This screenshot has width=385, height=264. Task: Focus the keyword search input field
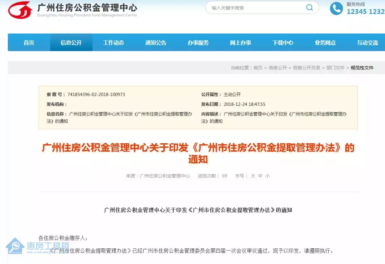[x=262, y=7]
